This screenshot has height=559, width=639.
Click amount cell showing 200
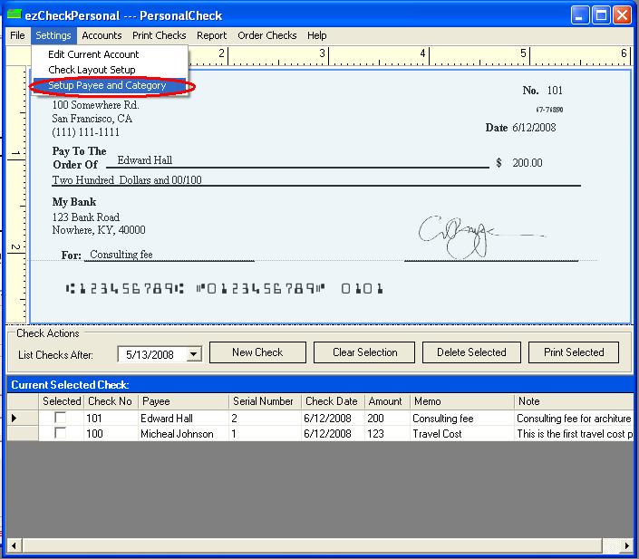(x=388, y=418)
